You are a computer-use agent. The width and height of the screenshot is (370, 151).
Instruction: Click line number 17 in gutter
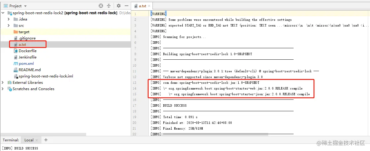coord(135,105)
